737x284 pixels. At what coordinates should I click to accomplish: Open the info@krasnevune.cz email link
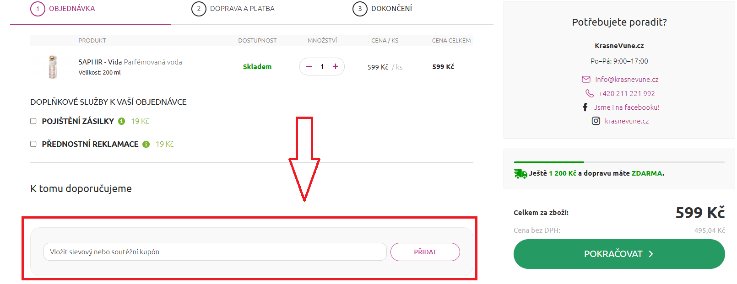[627, 79]
